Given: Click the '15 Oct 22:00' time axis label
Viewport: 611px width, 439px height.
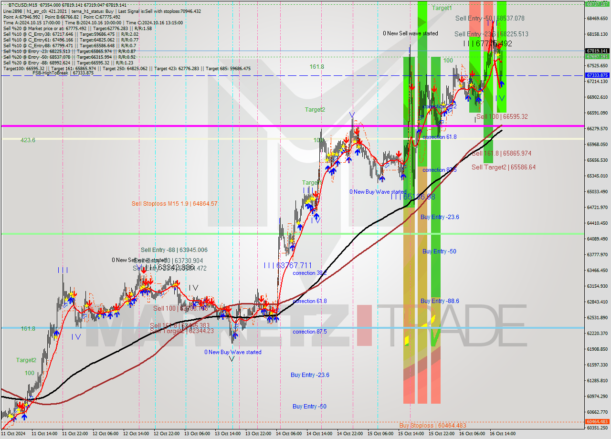Looking at the screenshot, I should pos(442,434).
